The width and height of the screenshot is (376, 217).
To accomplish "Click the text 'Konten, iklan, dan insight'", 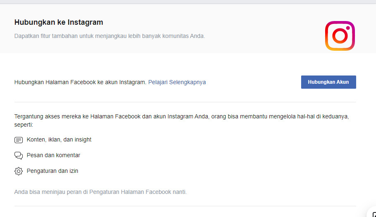I will pyautogui.click(x=59, y=140).
